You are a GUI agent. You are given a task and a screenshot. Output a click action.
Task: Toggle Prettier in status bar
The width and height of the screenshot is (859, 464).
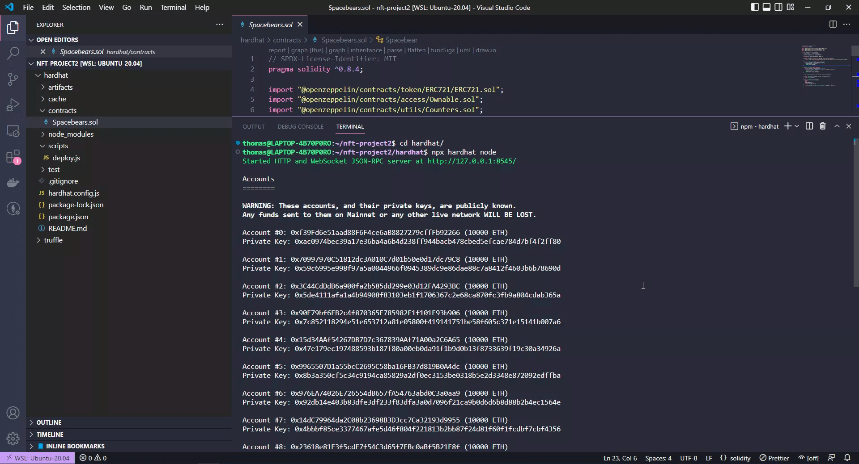click(x=774, y=458)
